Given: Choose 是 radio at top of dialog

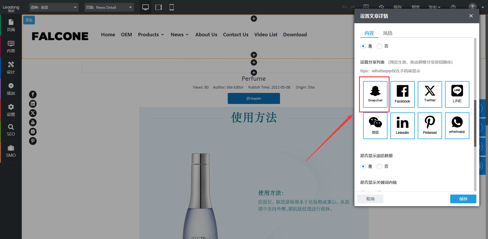Looking at the screenshot, I should [x=363, y=46].
